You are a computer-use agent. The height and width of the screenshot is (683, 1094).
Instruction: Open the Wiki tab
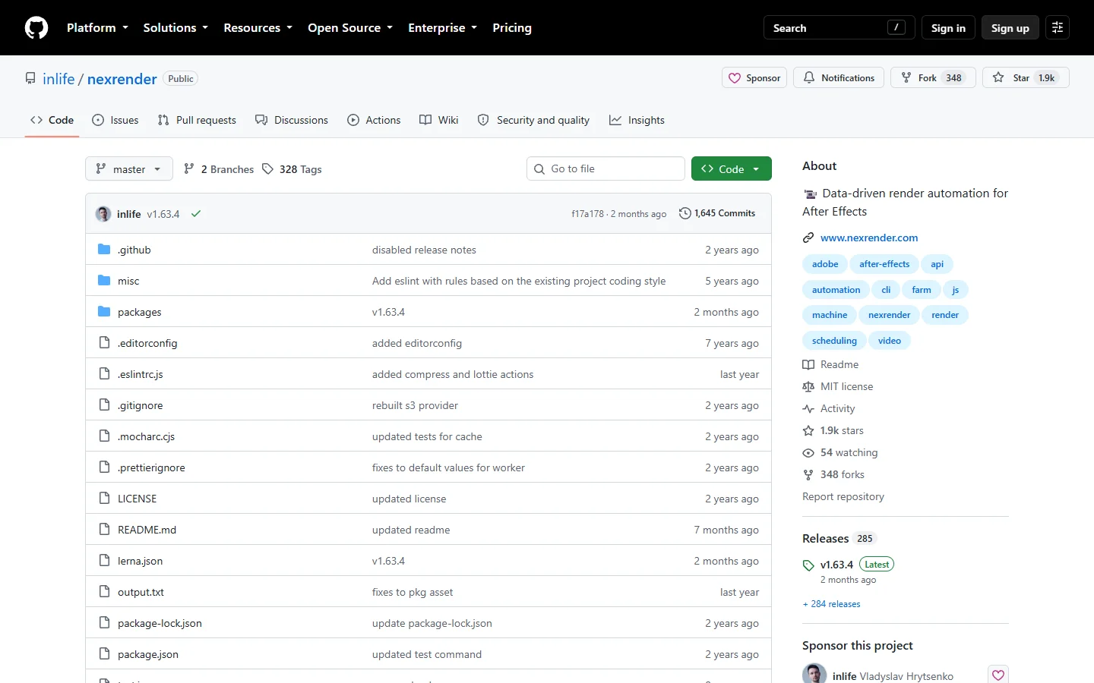(439, 121)
